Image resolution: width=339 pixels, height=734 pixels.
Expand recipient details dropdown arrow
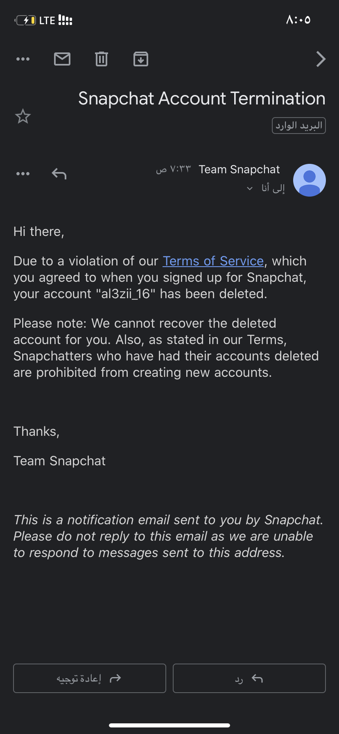coord(250,188)
